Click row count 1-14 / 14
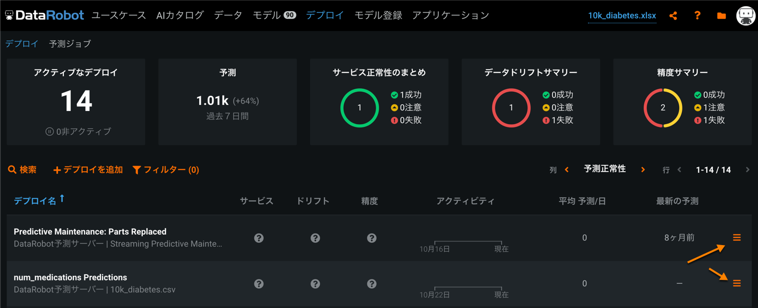The height and width of the screenshot is (308, 758). tap(713, 170)
